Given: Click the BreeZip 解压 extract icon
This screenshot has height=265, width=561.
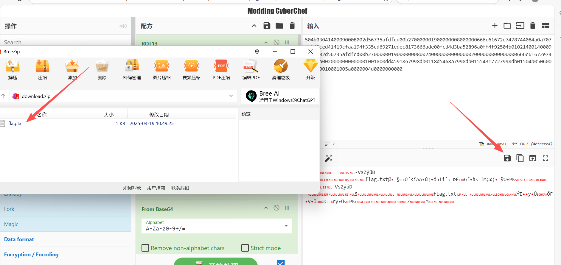Looking at the screenshot, I should 13,66.
